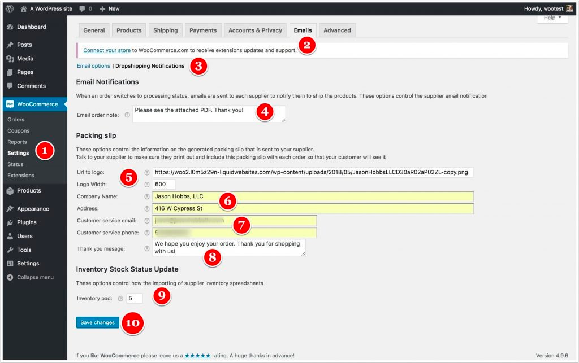Select Dropshipping Notifications sub-section
Image resolution: width=579 pixels, height=363 pixels.
(149, 66)
